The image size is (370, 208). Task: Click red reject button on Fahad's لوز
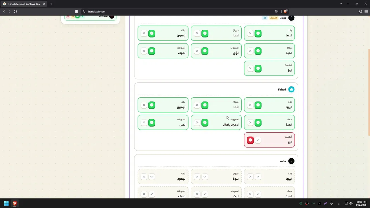click(250, 140)
